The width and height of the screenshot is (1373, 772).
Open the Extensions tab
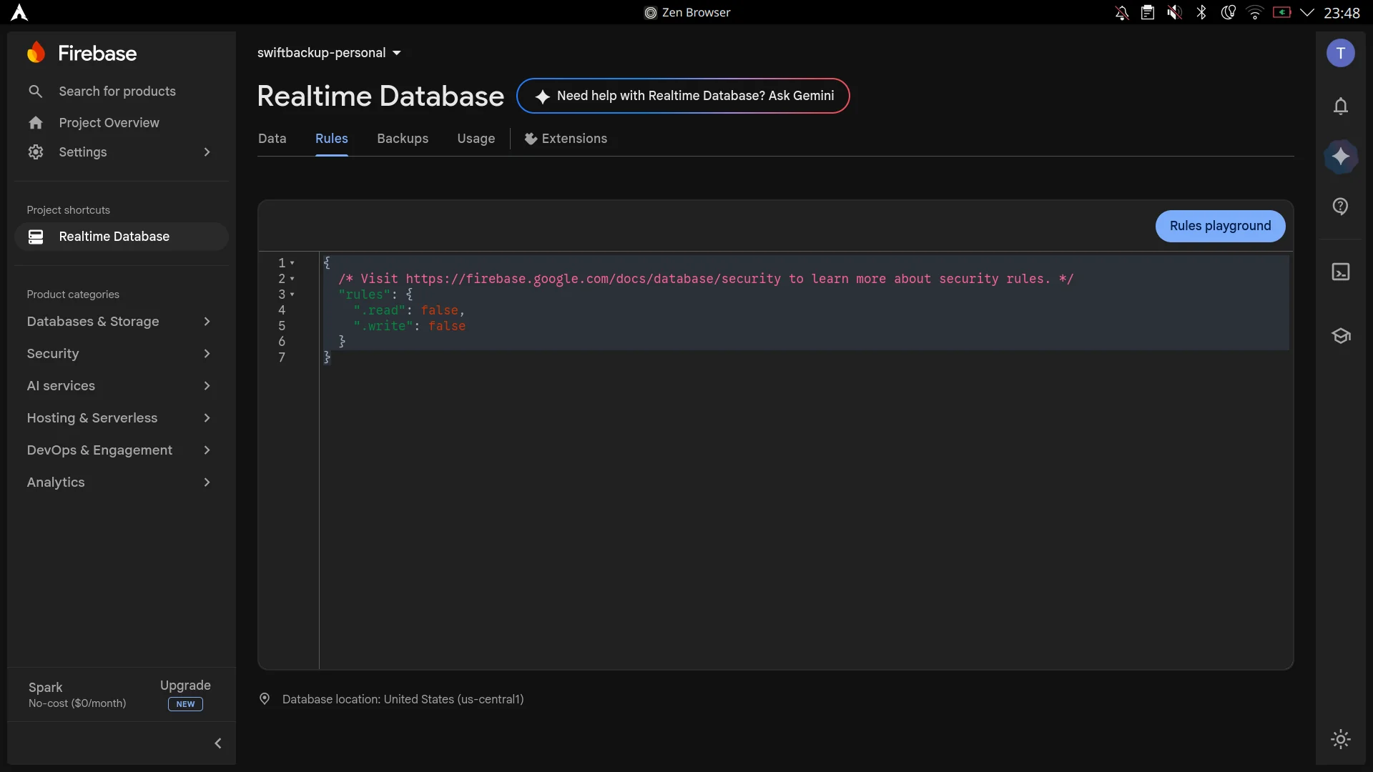click(566, 139)
